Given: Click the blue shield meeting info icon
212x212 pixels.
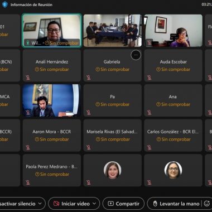Looking at the screenshot, I should (x=5, y=4).
